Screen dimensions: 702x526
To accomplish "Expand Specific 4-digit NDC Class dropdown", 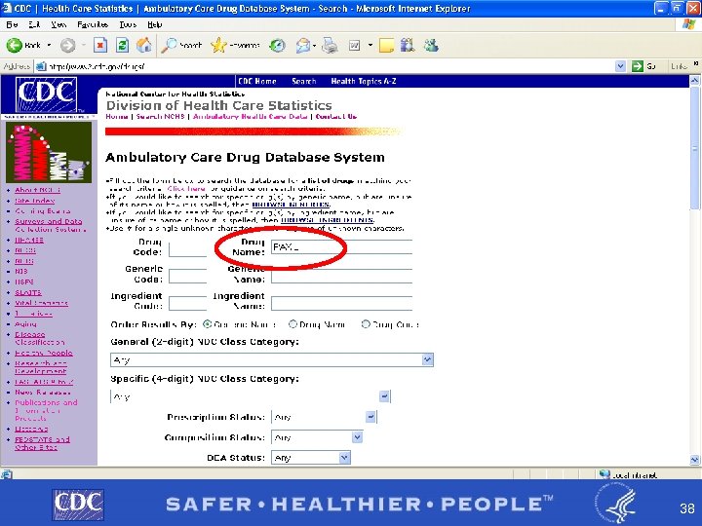I will click(x=384, y=396).
